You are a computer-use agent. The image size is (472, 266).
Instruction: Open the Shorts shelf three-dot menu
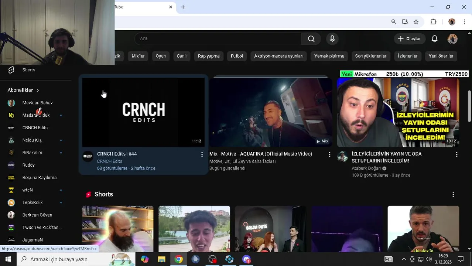point(453,195)
